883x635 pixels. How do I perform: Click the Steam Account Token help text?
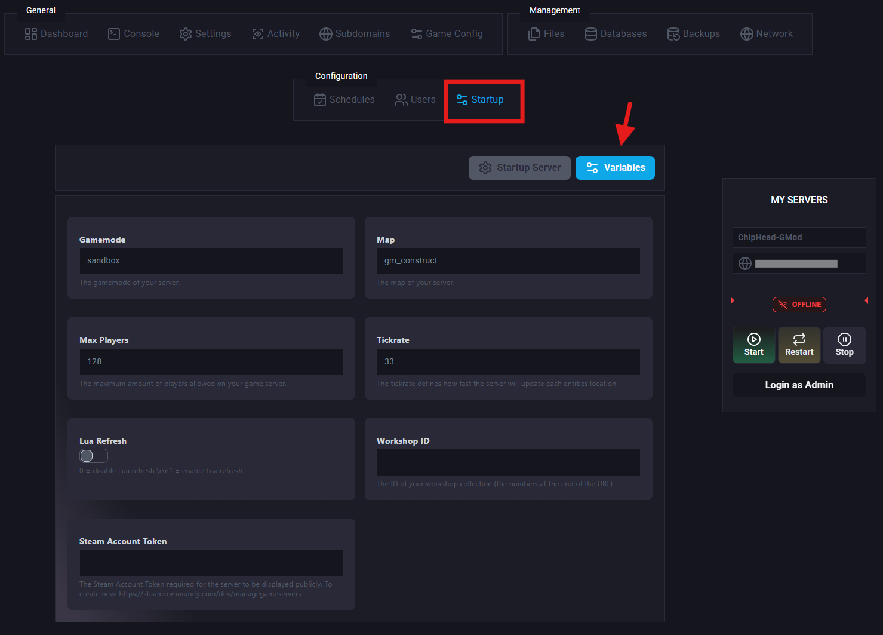tap(206, 589)
